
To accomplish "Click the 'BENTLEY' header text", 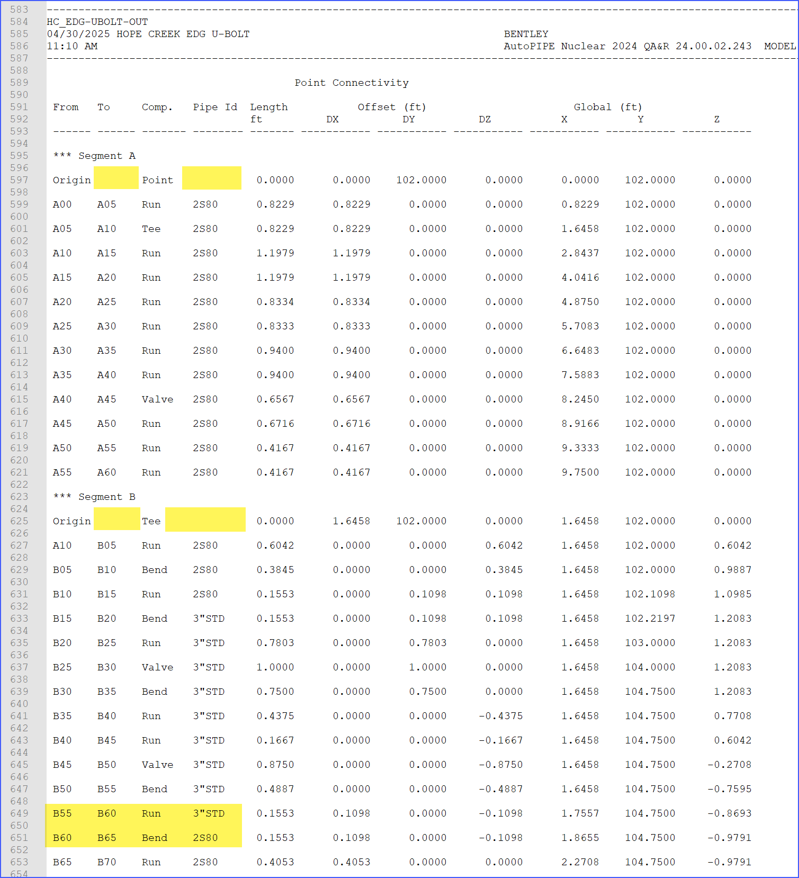I will point(526,34).
